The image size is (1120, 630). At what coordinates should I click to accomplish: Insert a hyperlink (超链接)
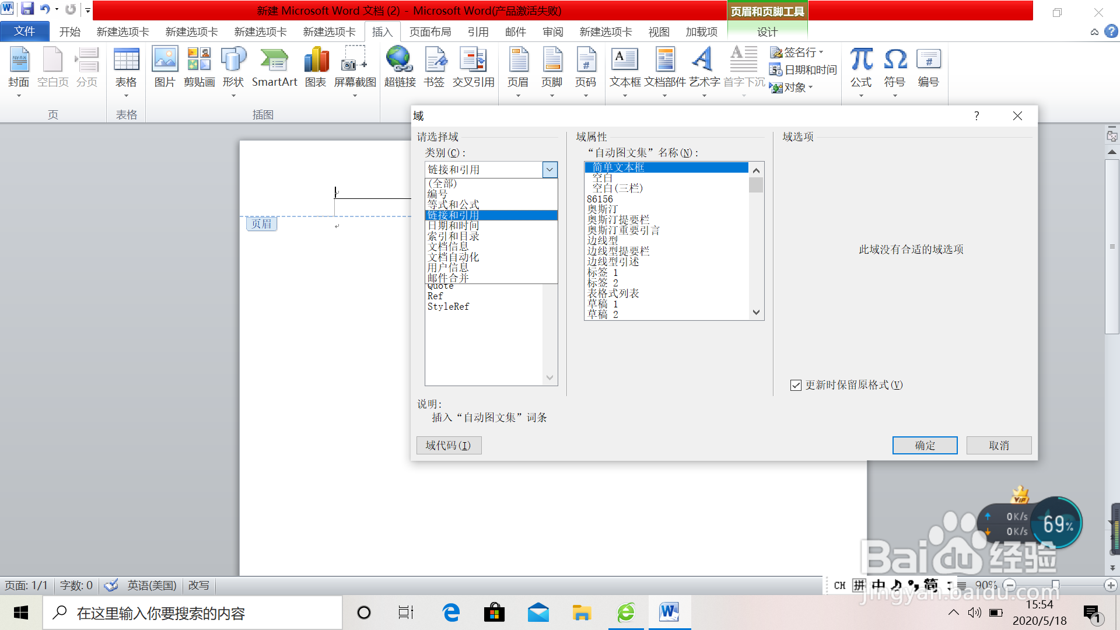point(400,68)
